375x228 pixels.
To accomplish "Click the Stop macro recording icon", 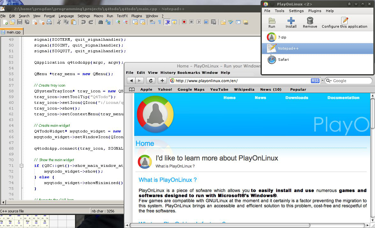I will tap(191, 22).
